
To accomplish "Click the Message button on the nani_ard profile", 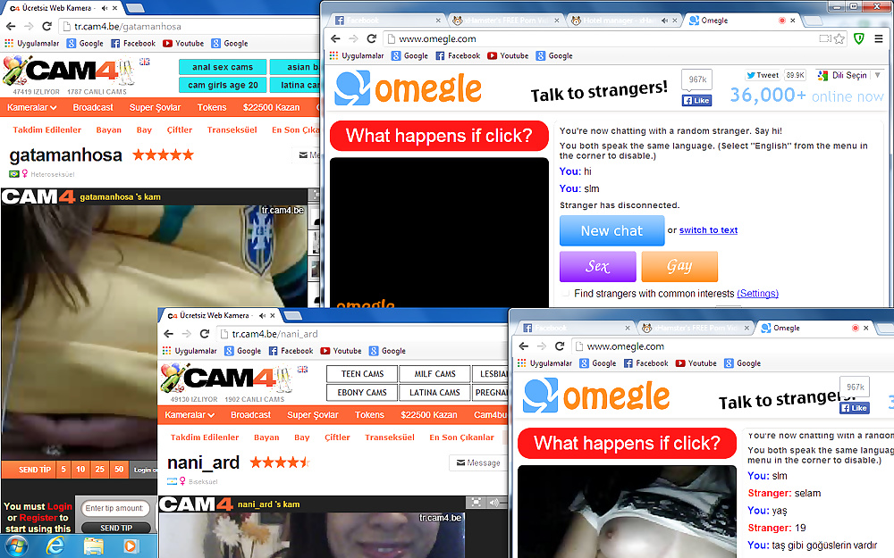I will coord(477,462).
